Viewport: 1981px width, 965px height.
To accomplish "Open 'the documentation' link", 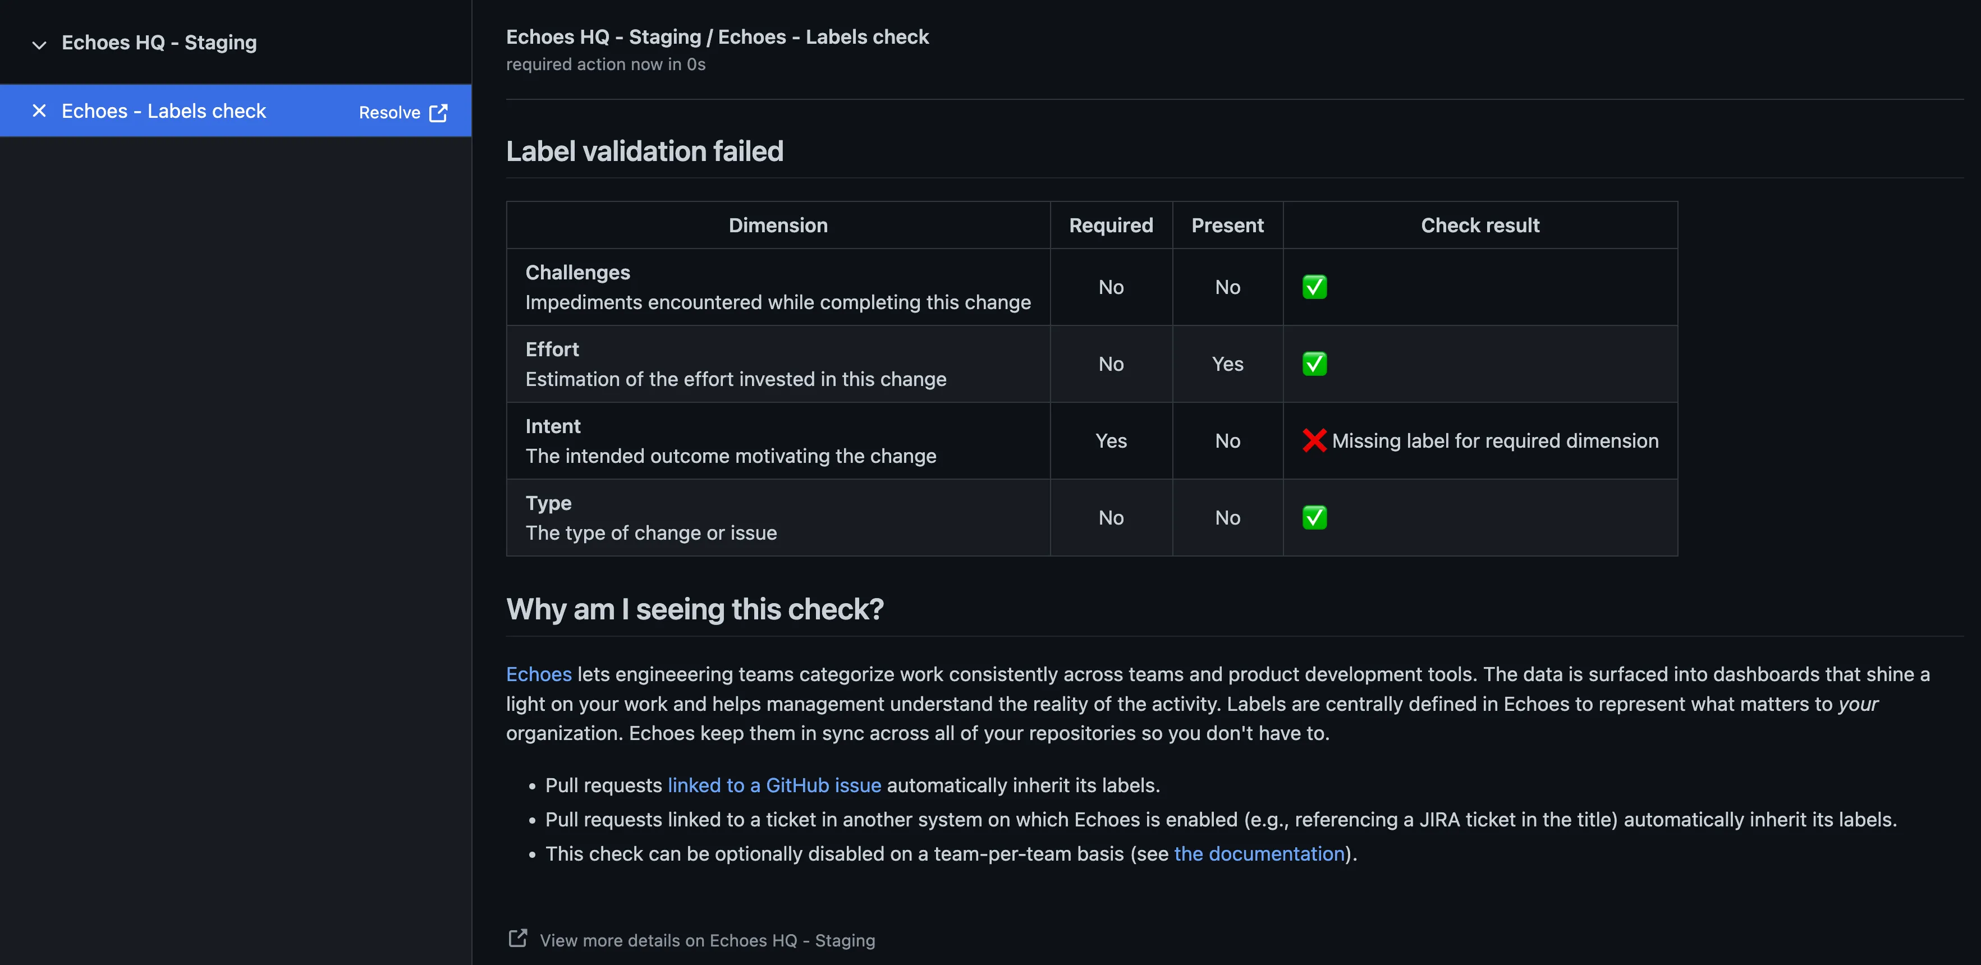I will (1259, 853).
